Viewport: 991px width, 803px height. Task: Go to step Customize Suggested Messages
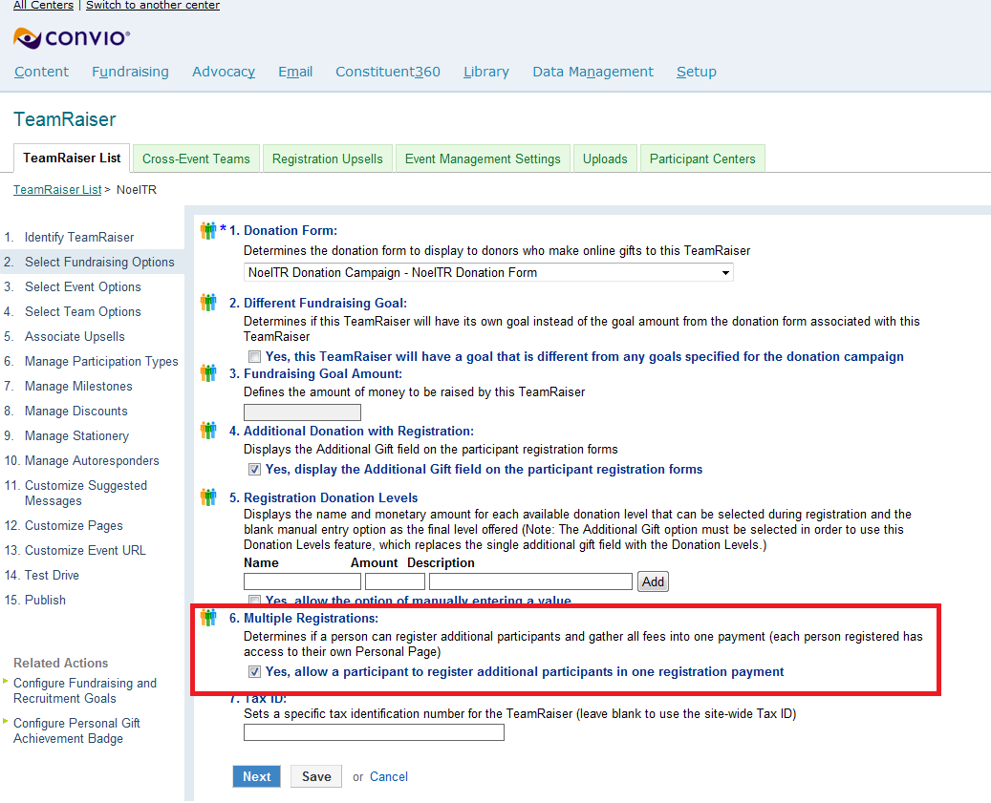point(86,493)
